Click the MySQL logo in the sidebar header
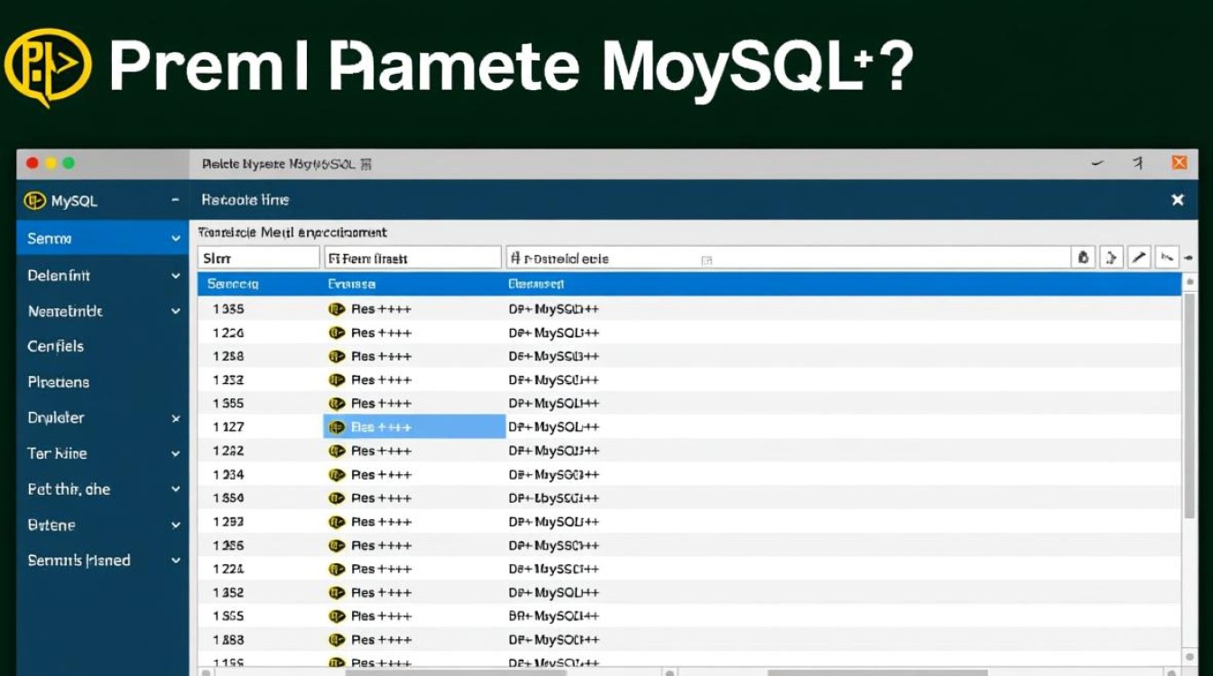 [x=36, y=199]
